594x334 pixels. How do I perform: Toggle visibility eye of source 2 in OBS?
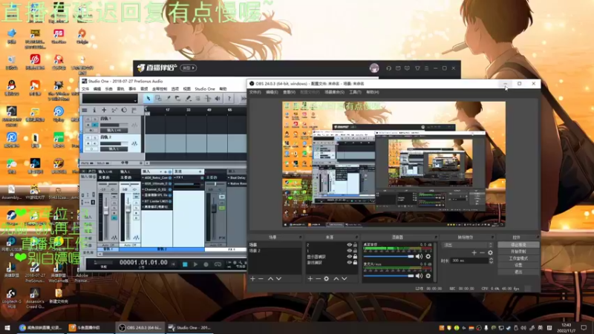point(349,245)
